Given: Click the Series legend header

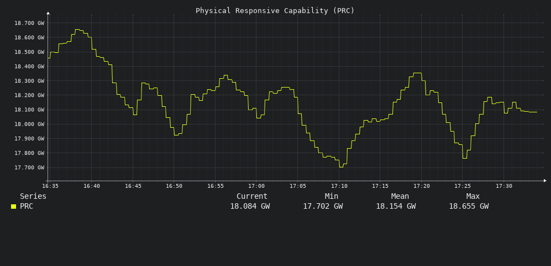Looking at the screenshot, I should (33, 197).
